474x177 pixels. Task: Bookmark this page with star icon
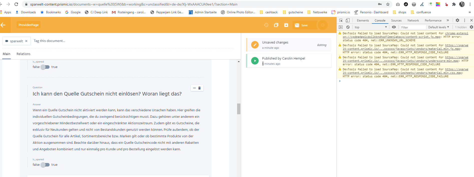pyautogui.click(x=388, y=4)
